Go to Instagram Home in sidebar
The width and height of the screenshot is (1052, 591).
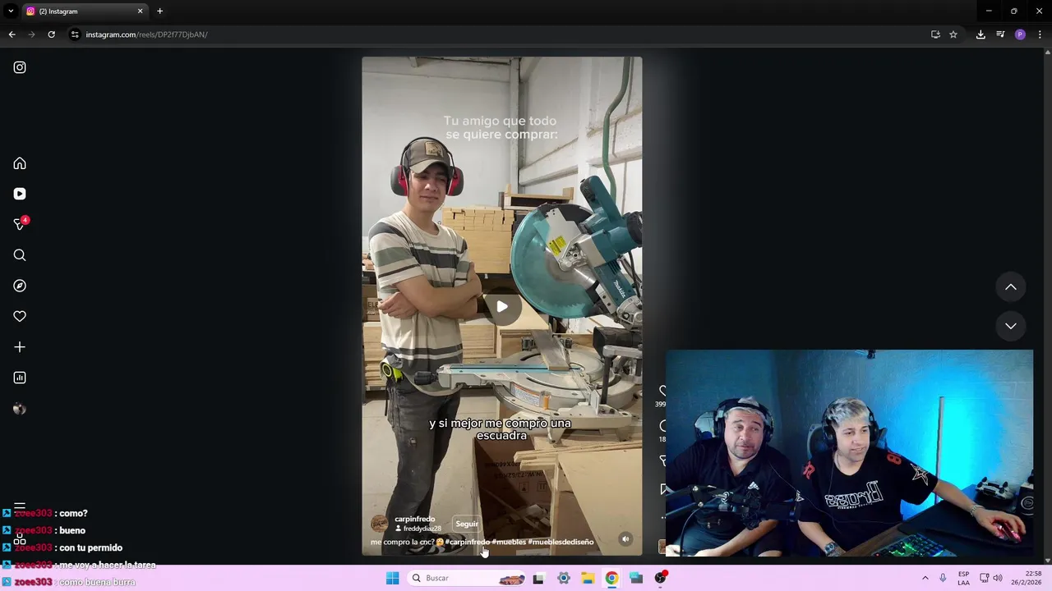click(x=20, y=163)
